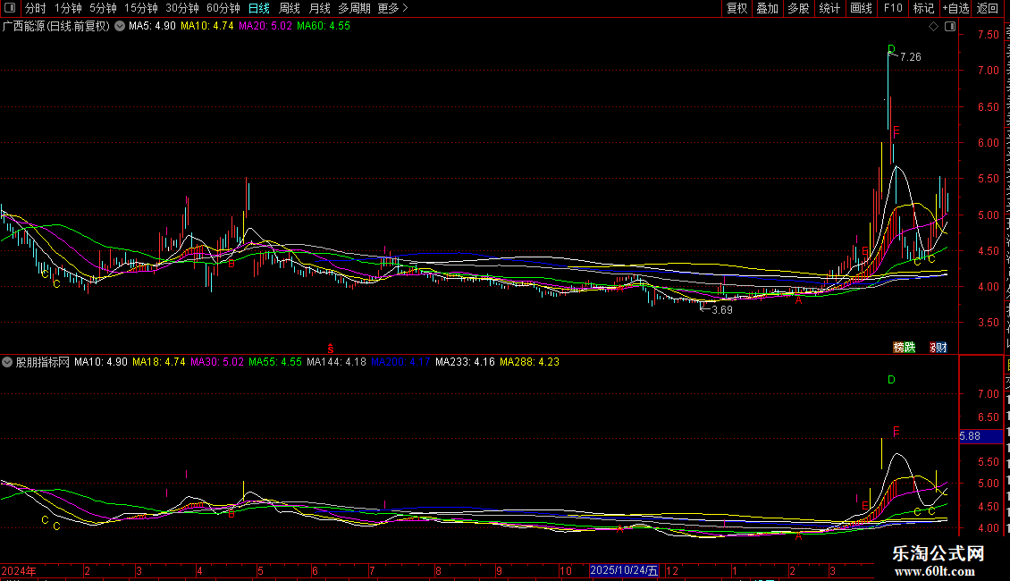Activate the 画线 drawing tool

coord(861,8)
